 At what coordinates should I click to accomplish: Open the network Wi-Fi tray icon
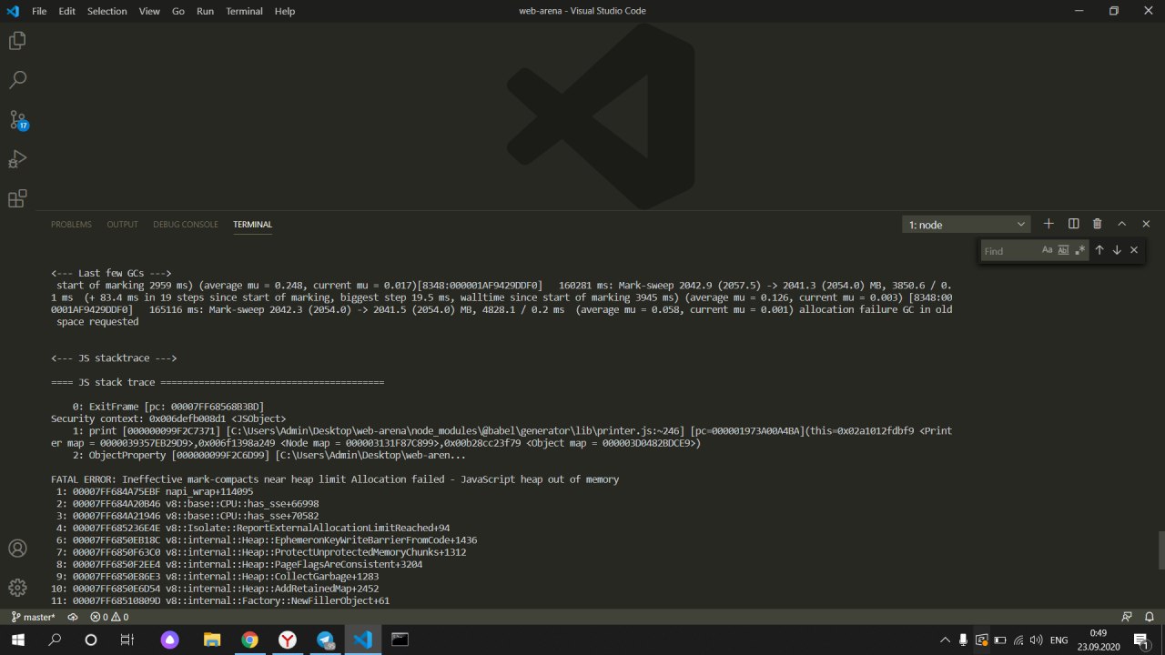pyautogui.click(x=1018, y=640)
